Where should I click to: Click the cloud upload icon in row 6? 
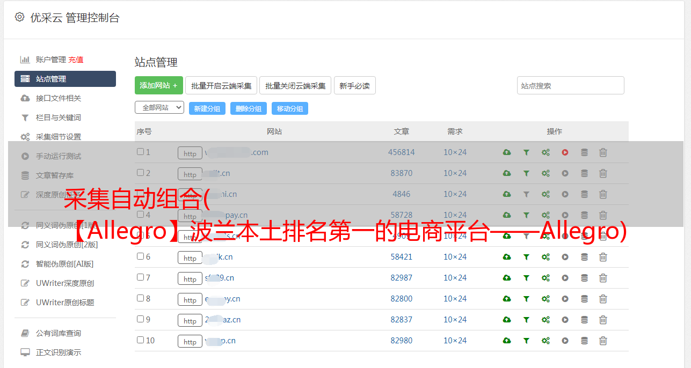[506, 257]
